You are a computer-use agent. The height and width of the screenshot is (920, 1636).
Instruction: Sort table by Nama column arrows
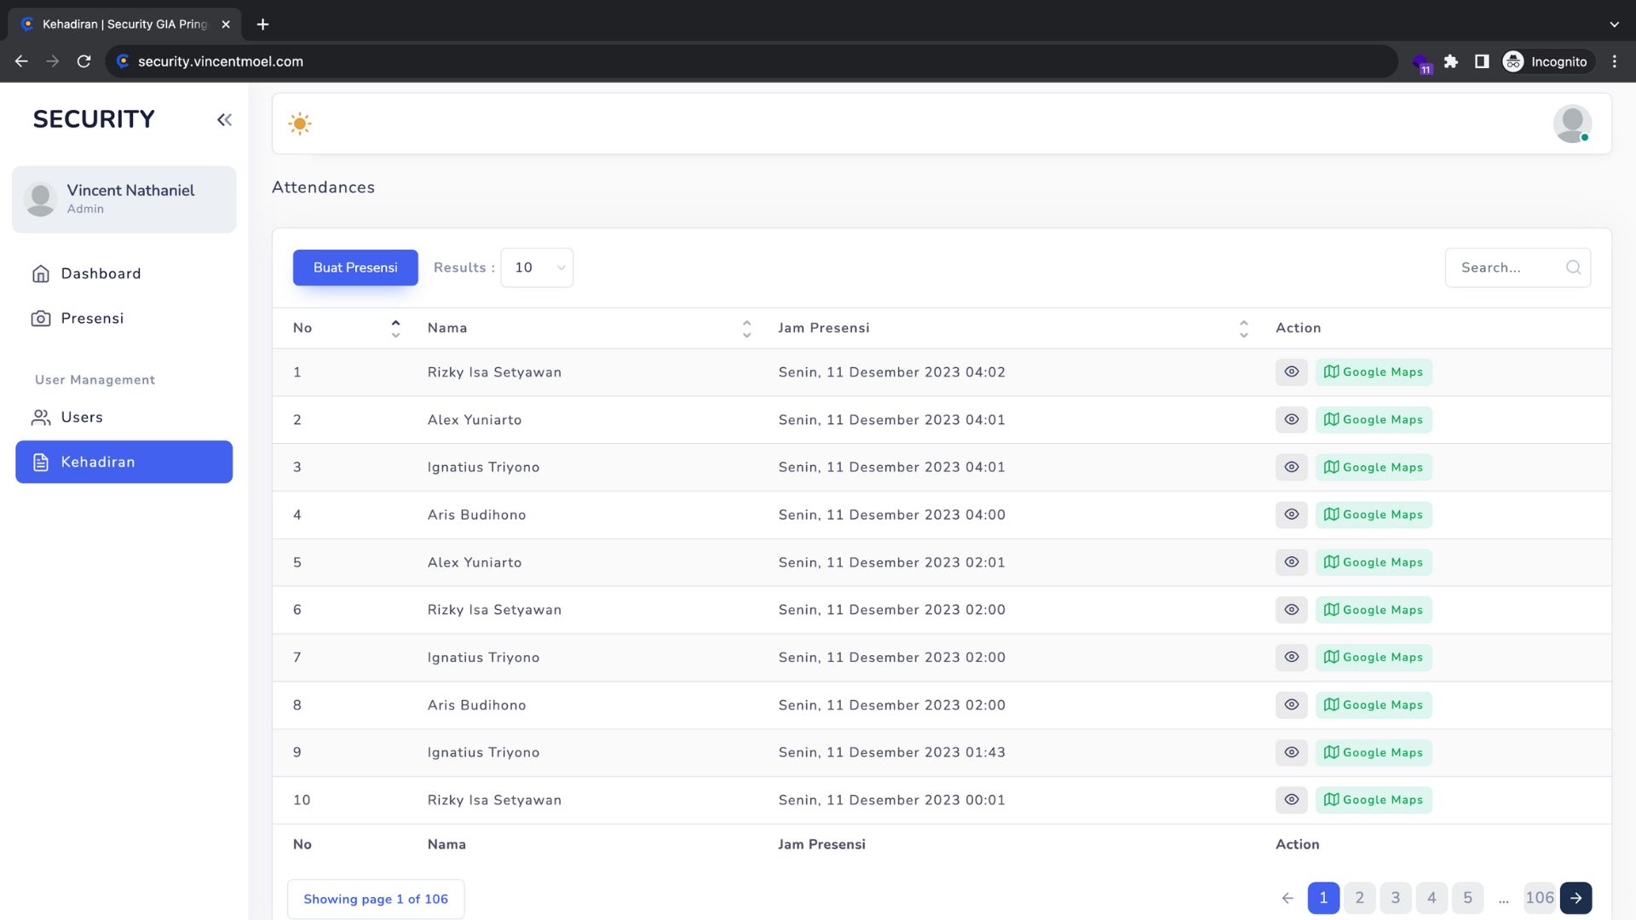pos(746,329)
